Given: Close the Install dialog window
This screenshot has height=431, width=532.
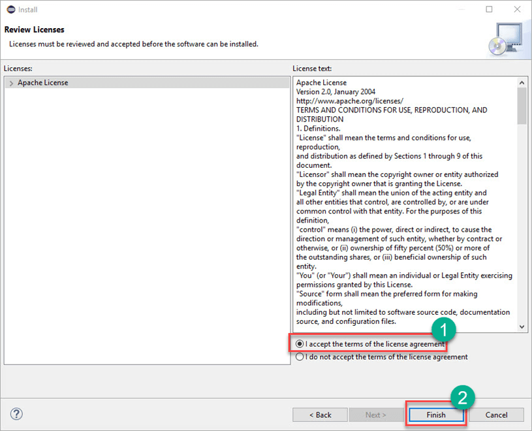Looking at the screenshot, I should coord(516,10).
